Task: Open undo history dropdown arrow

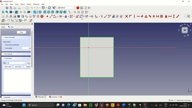Action: pos(34,8)
